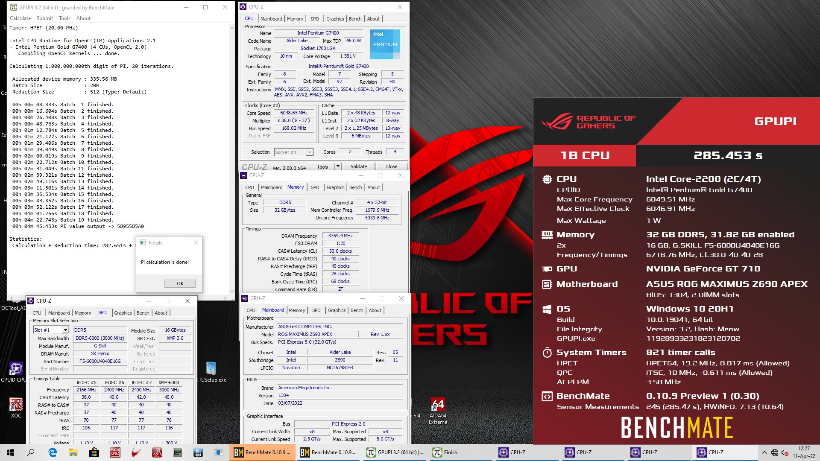Click the Validate button in CPU-Z
Screen dimensions: 820x461
click(359, 166)
